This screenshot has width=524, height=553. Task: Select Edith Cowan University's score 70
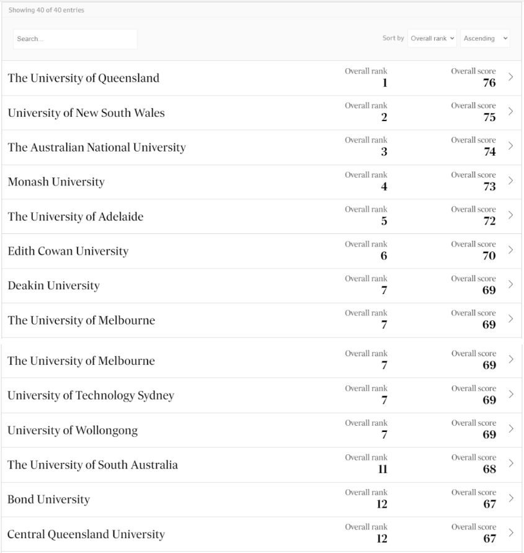(489, 256)
